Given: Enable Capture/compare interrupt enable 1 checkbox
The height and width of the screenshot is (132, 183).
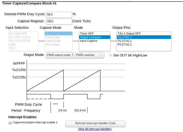Looking at the screenshot, I should (10, 122).
